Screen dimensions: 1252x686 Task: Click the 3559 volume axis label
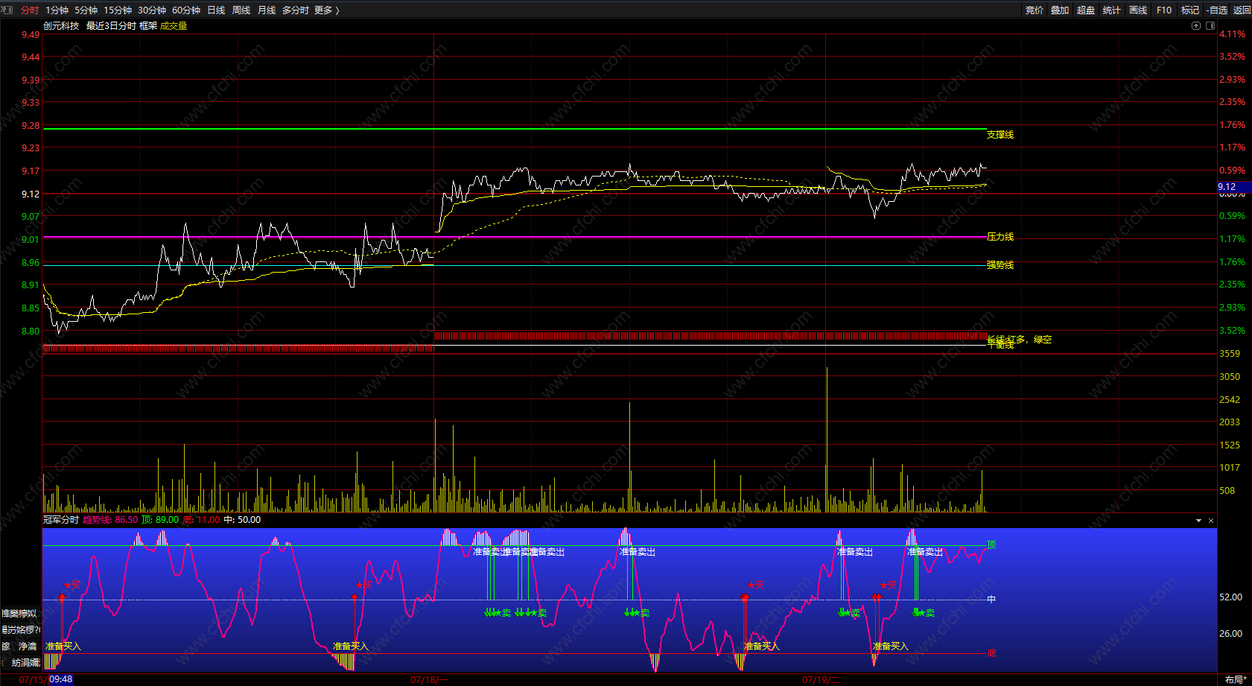[1230, 354]
